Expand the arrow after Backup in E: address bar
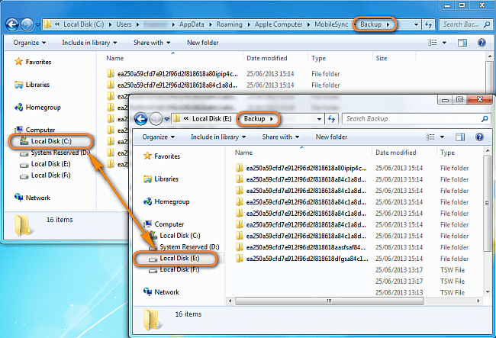 [x=272, y=119]
